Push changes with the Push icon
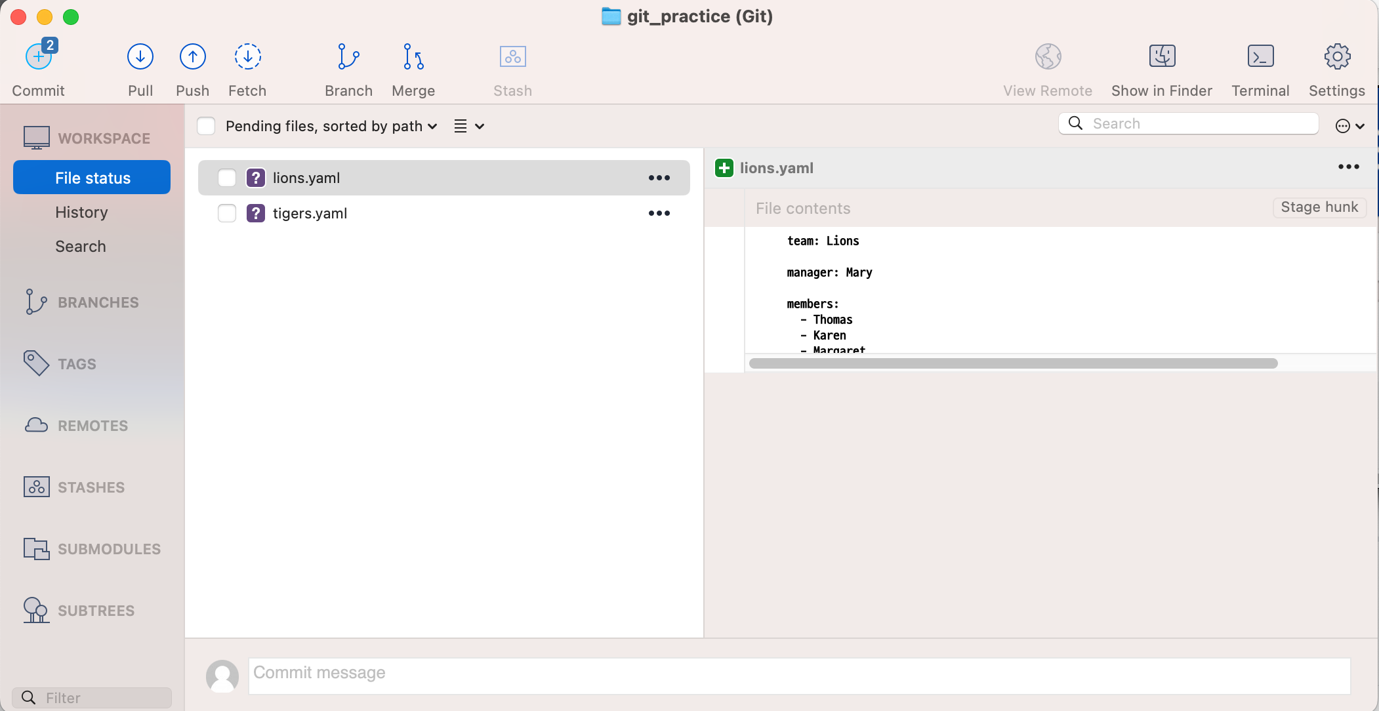Viewport: 1379px width, 711px height. point(192,57)
